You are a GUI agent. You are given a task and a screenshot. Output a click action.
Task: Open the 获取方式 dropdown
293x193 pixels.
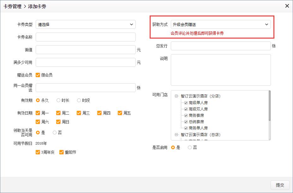point(220,24)
